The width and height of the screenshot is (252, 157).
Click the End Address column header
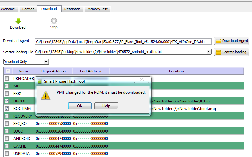(x=91, y=71)
